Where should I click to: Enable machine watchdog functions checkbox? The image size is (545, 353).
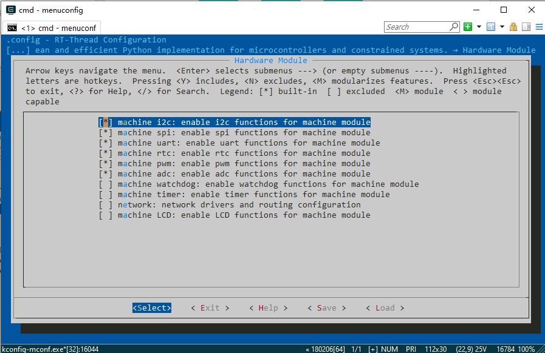click(x=106, y=184)
